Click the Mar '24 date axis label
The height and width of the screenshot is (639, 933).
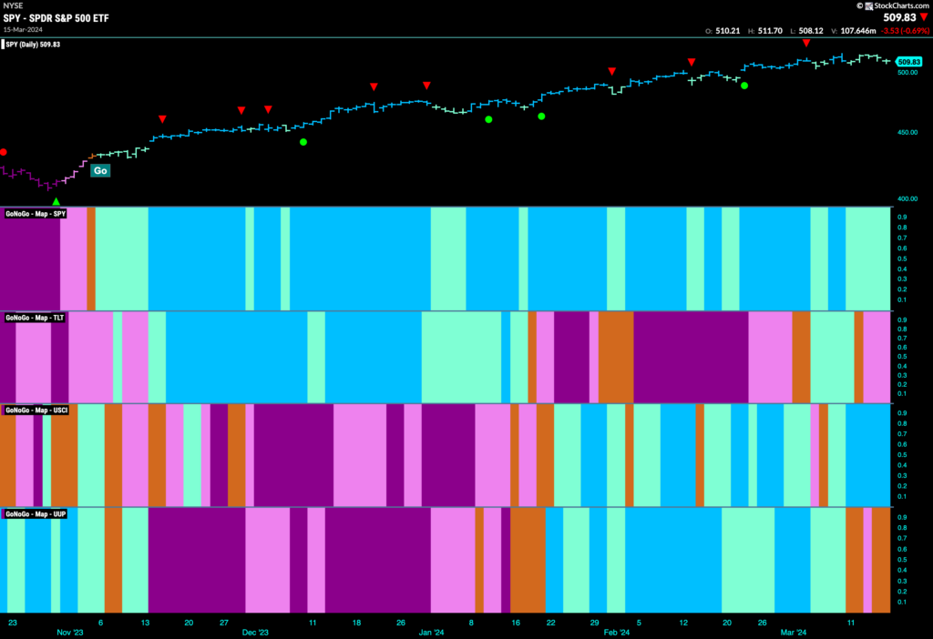pos(794,633)
